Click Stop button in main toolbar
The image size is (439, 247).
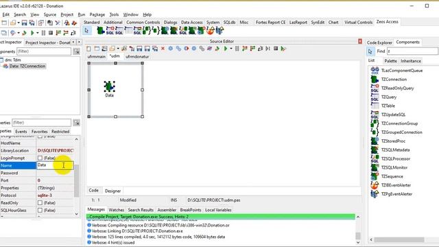tap(51, 33)
